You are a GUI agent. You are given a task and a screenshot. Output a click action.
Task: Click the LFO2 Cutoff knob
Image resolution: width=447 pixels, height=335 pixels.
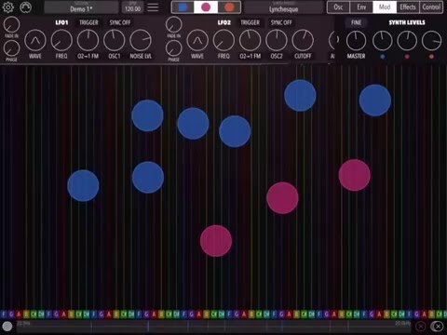[303, 40]
